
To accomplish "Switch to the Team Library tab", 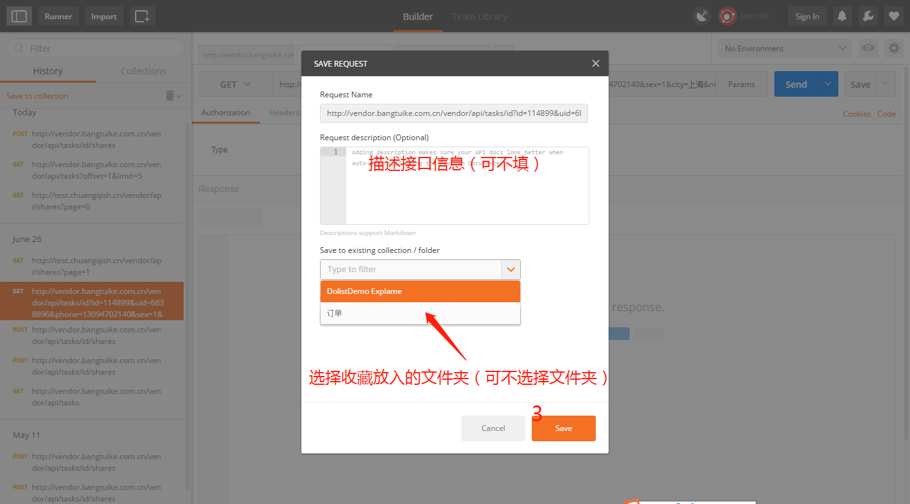I will (x=479, y=17).
